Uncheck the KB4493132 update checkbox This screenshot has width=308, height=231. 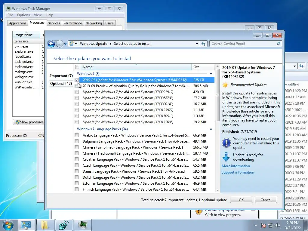pyautogui.click(x=77, y=80)
